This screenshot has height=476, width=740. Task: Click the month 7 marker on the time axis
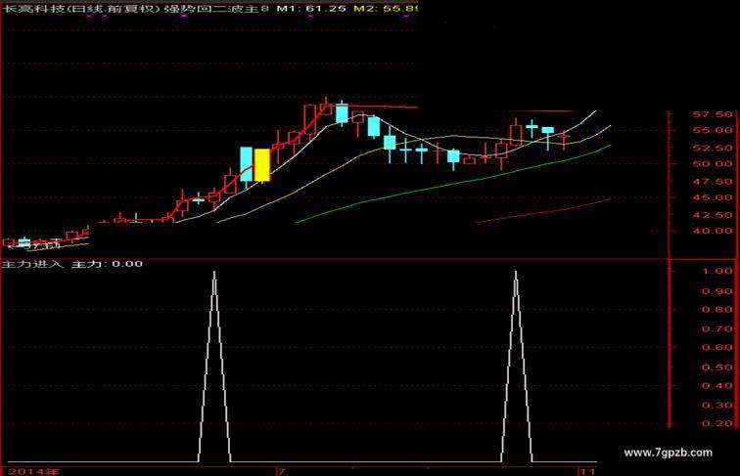coord(282,471)
